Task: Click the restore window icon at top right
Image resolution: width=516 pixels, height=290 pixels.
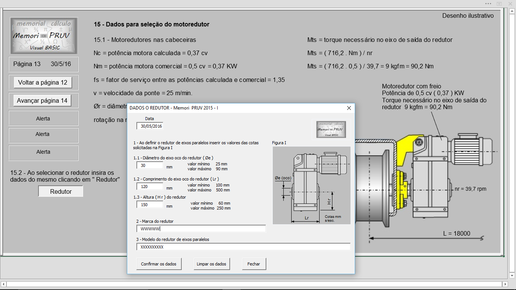Action: [499, 3]
